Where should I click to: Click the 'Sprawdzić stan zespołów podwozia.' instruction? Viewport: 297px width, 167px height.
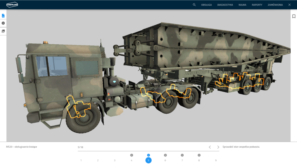241,147
